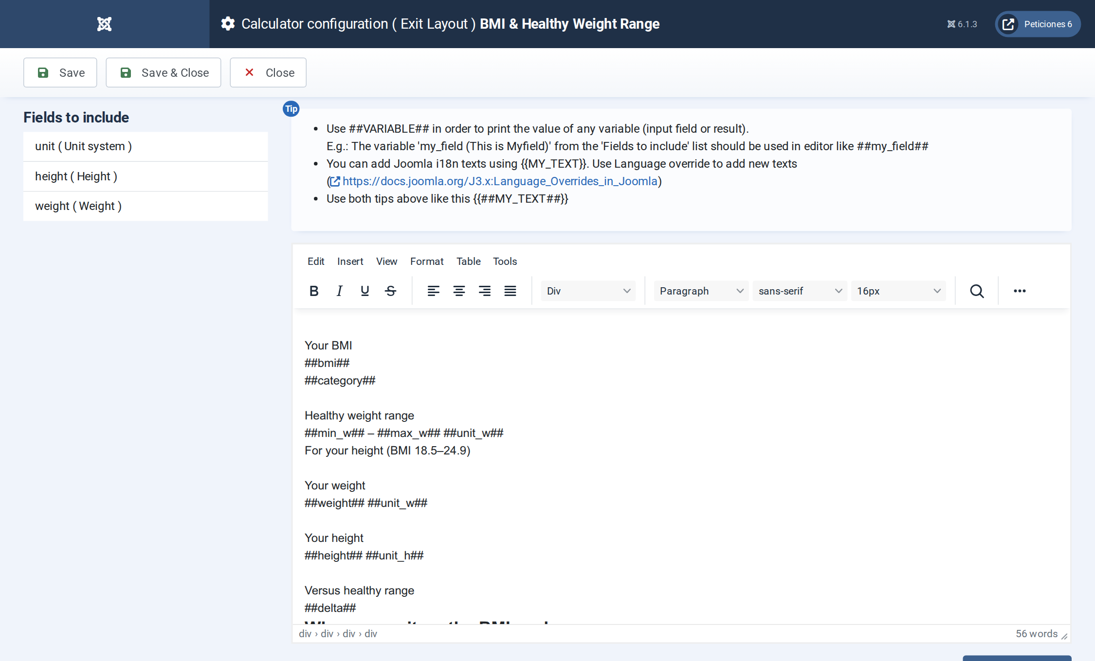Viewport: 1095px width, 661px height.
Task: Open the Div blocks dropdown
Action: (588, 291)
